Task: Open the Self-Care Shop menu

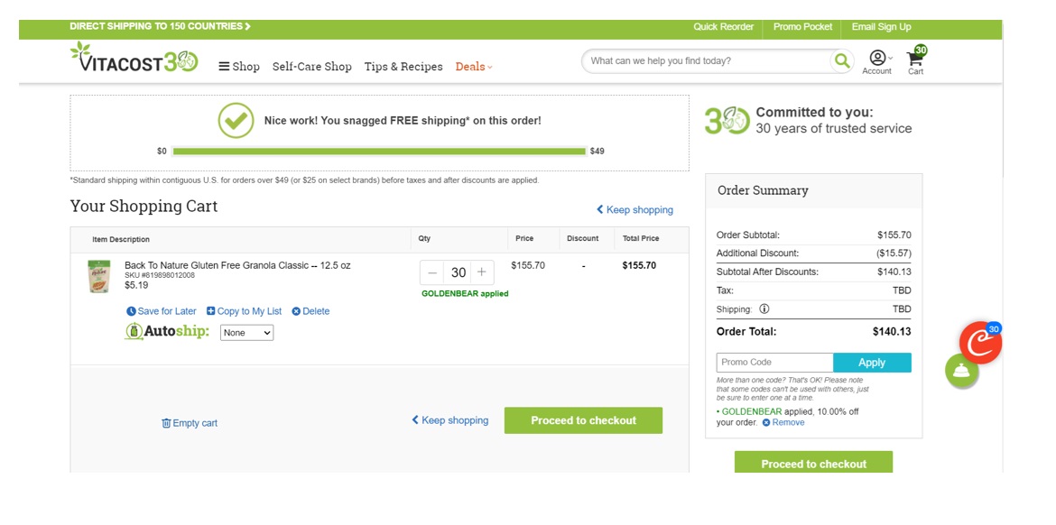Action: (311, 67)
